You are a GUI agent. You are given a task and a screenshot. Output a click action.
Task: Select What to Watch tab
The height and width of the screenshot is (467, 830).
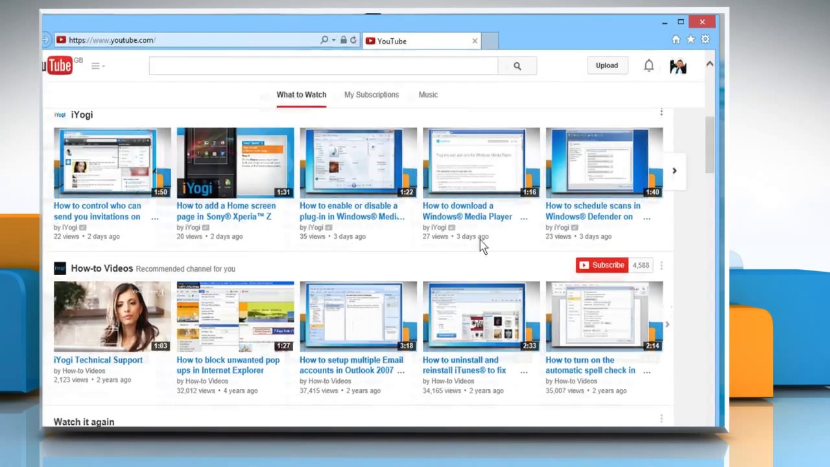tap(302, 95)
